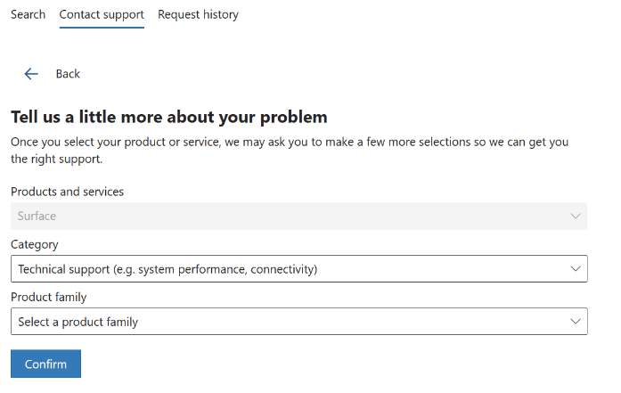Click the Back arrow icon
The image size is (621, 393).
click(x=31, y=74)
